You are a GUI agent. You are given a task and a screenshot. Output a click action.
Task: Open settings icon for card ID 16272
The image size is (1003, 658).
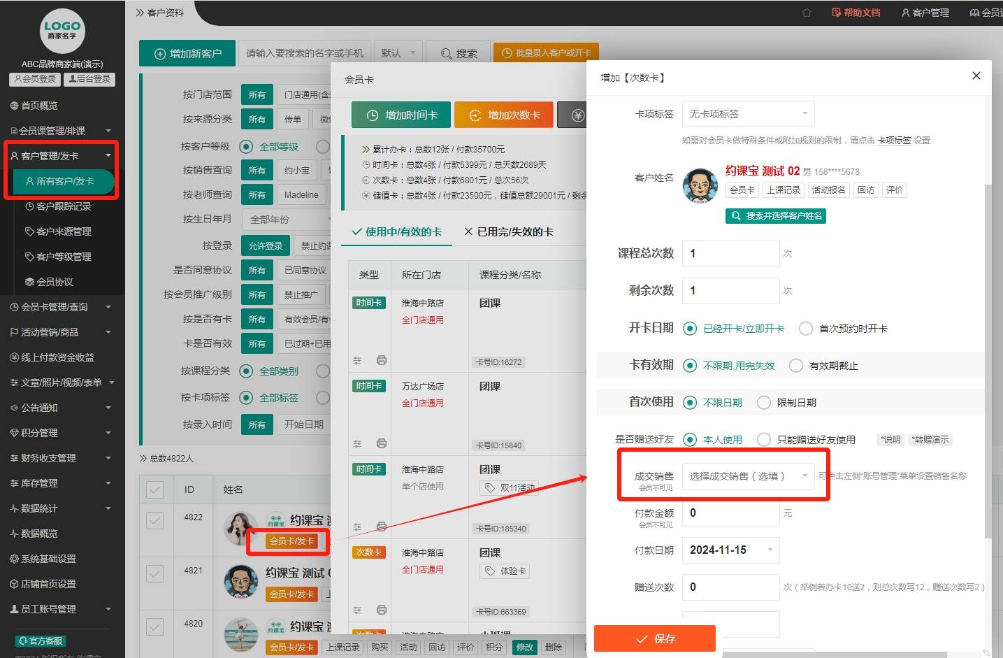[357, 361]
